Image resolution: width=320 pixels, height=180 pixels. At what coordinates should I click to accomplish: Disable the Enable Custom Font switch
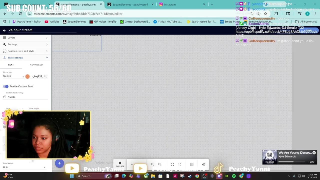point(6,86)
